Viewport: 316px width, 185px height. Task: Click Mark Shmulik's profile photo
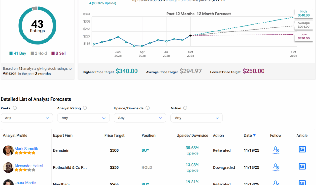8,150
